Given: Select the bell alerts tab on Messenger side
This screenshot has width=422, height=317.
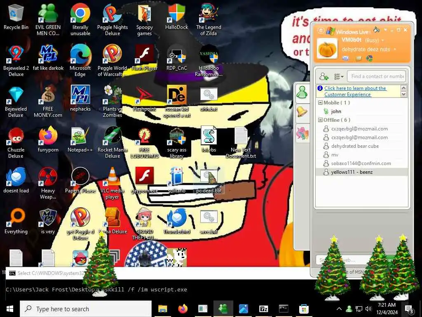Looking at the screenshot, I should click(x=302, y=112).
